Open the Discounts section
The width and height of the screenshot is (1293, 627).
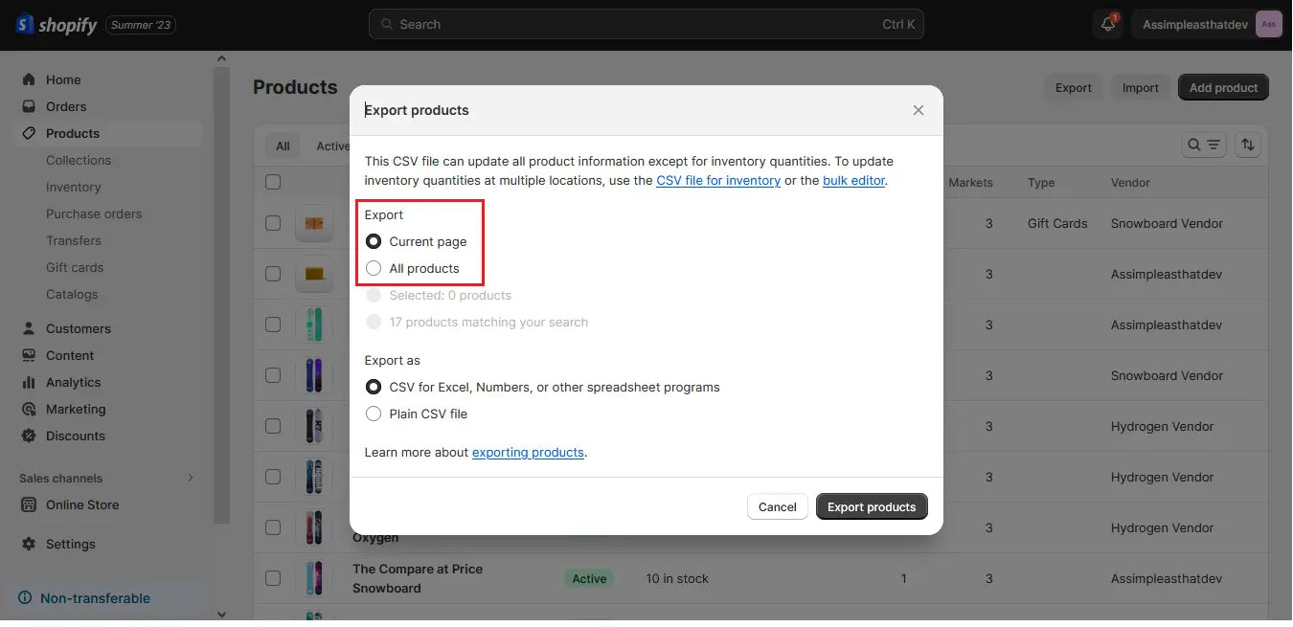click(x=75, y=436)
